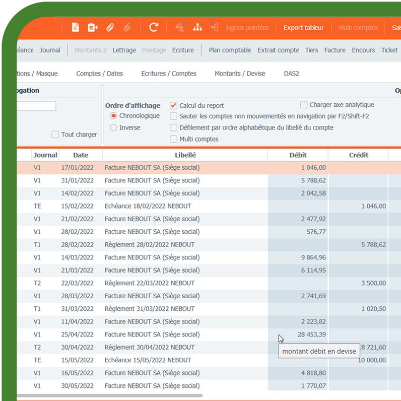Enable Charger axe analytique checkbox
Image resolution: width=401 pixels, height=401 pixels.
(x=304, y=105)
